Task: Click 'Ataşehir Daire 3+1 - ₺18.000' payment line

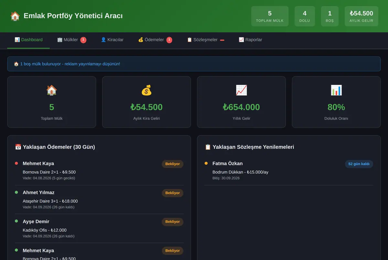Action: [50, 201]
